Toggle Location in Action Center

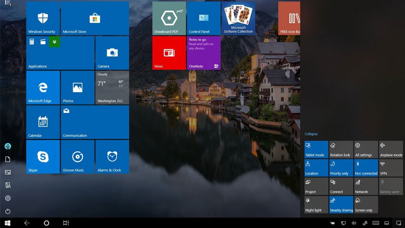point(316,168)
